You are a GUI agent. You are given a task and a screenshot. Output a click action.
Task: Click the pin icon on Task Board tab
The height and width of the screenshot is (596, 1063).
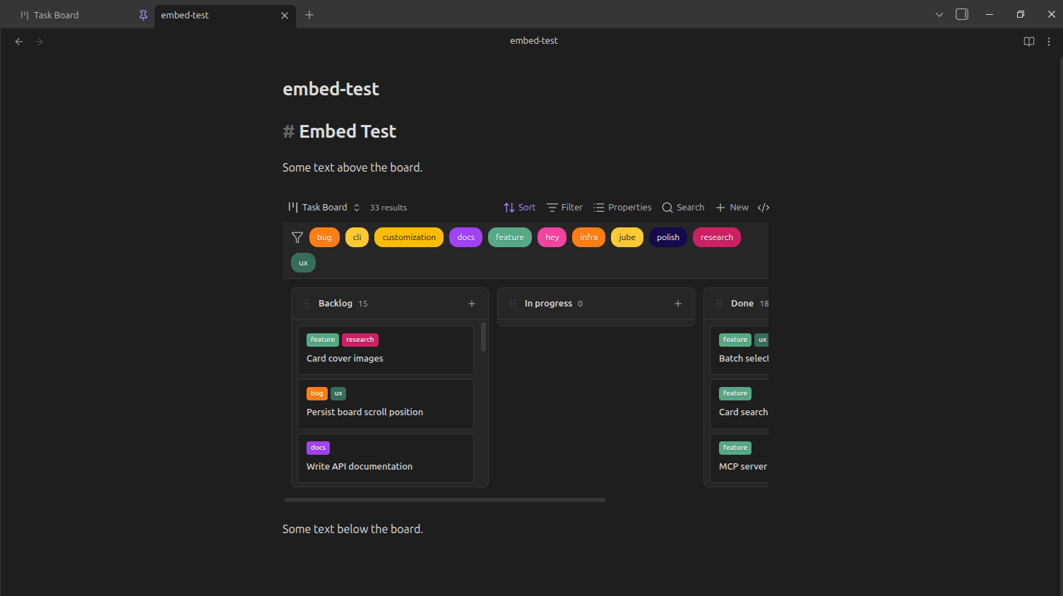[x=143, y=15]
